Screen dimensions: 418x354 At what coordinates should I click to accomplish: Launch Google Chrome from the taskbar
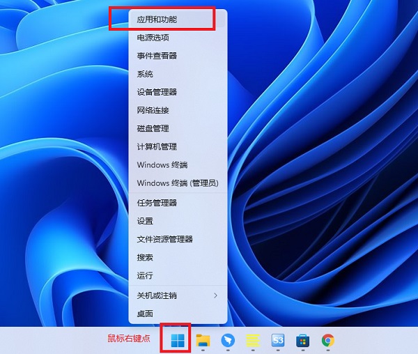coord(328,340)
